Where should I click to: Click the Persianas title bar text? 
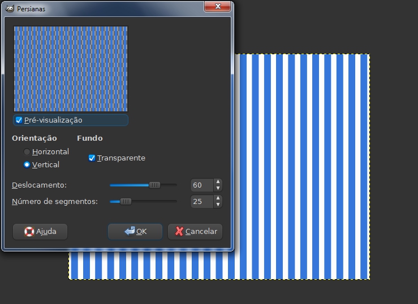(31, 9)
